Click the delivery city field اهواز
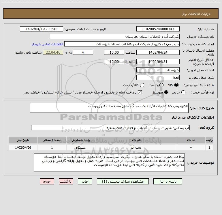222x215 pixels. click(158, 77)
